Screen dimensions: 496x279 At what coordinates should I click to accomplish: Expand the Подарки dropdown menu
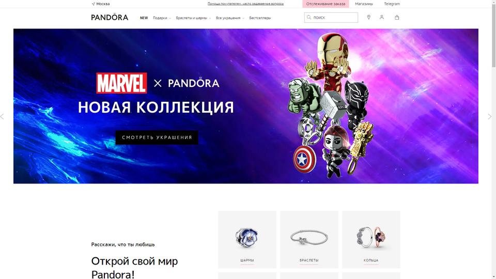click(162, 18)
